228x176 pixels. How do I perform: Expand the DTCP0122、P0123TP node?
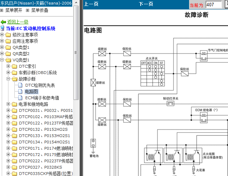(x=8, y=123)
